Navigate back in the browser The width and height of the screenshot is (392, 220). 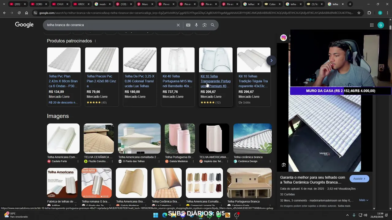(4, 13)
